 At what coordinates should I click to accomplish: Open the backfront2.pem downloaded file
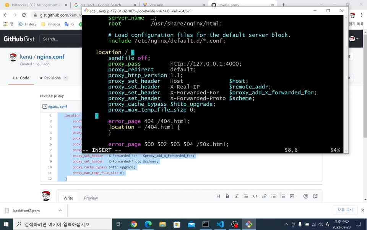pos(26,211)
